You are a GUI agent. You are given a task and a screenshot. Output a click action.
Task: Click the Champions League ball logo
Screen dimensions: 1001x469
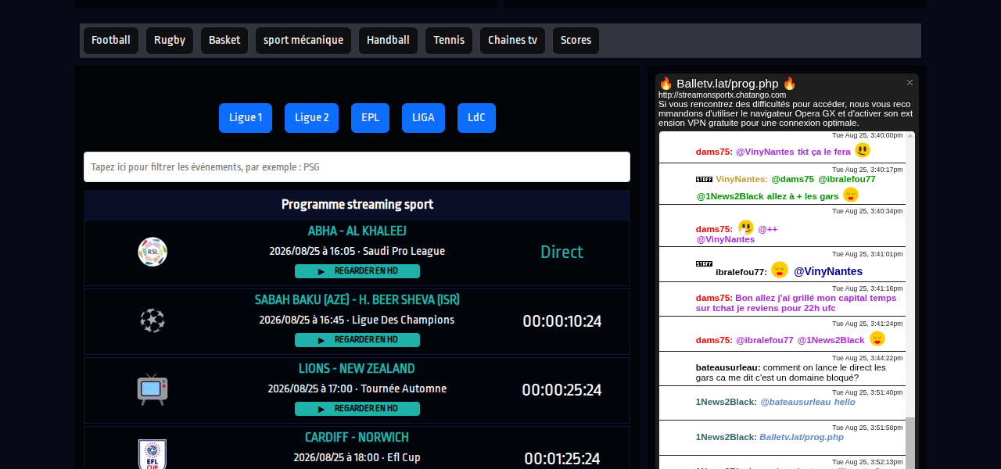[152, 320]
